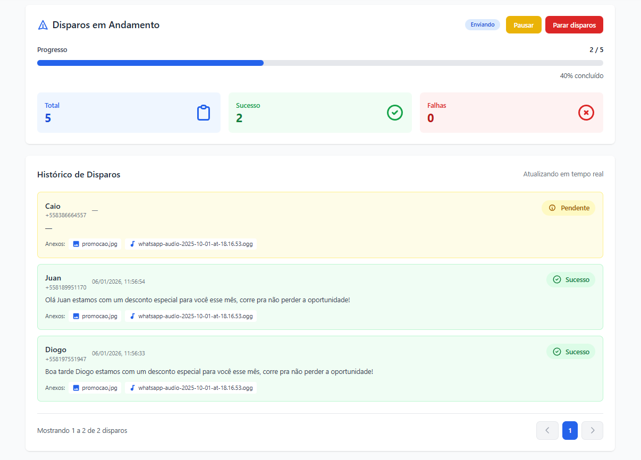Click the paper-plane icon beside Disparos em Andamento
Image resolution: width=641 pixels, height=460 pixels.
pos(43,25)
